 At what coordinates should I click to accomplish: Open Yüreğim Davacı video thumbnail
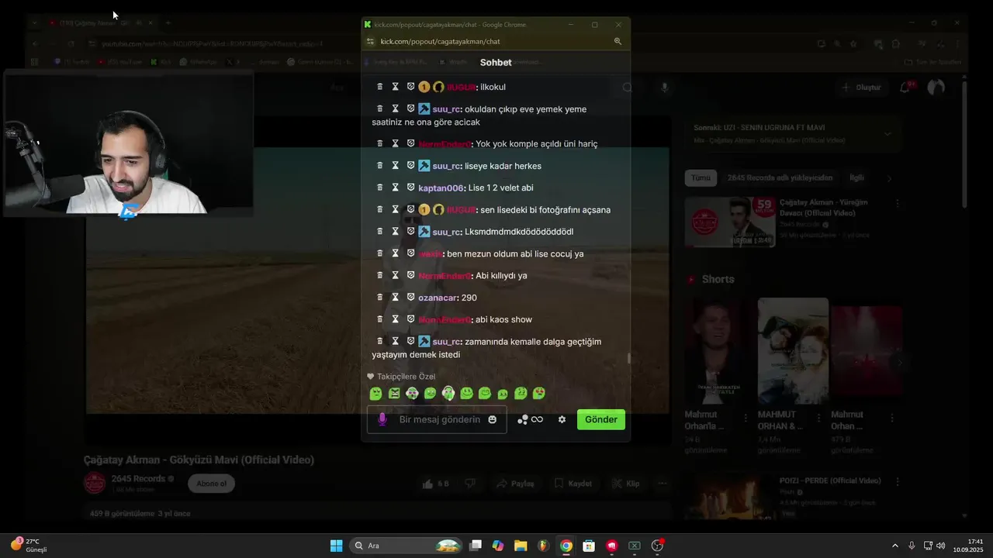point(730,222)
